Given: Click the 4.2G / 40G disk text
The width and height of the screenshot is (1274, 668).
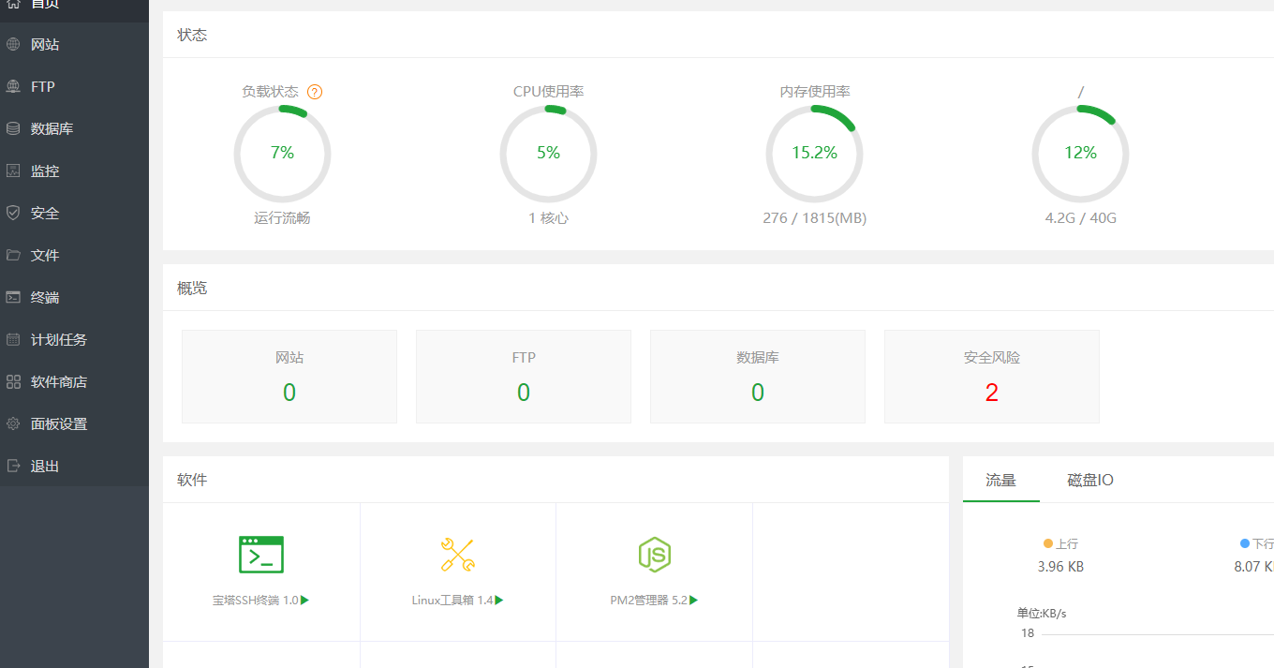Looking at the screenshot, I should click(1080, 218).
